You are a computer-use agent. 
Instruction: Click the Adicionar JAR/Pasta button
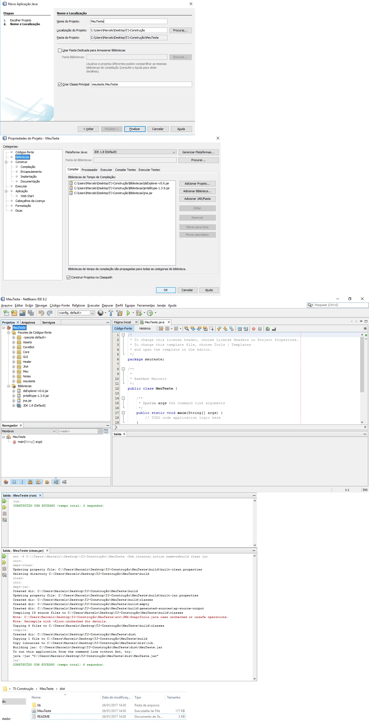(x=197, y=199)
